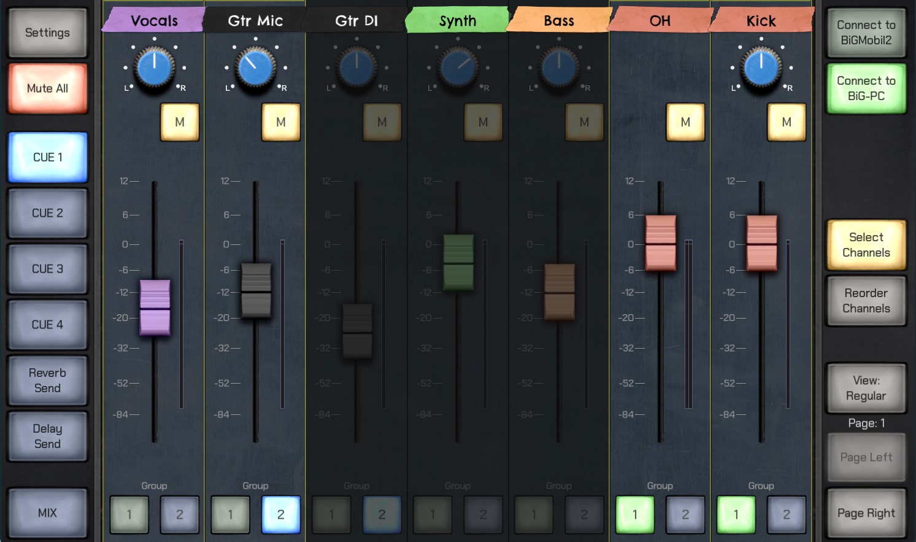Screen dimensions: 916x542
Task: Select the Reverb Send view
Action: tap(47, 381)
